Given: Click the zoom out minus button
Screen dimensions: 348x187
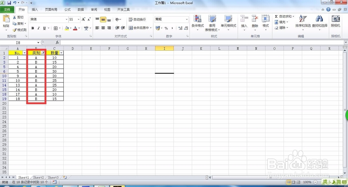Looking at the screenshot, I should (x=315, y=182).
